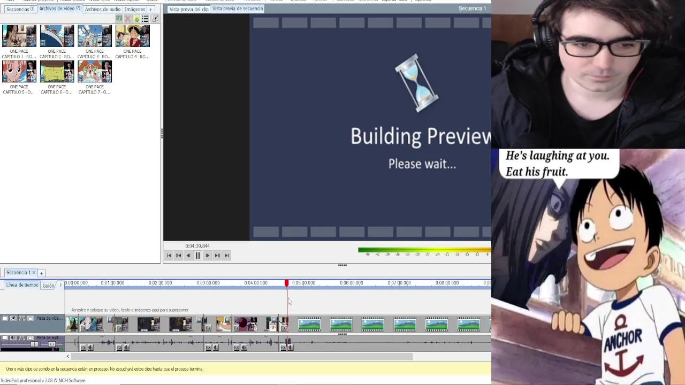Click the timeline horizontal scrollbar
Viewport: 685px width, 385px height.
pyautogui.click(x=242, y=356)
